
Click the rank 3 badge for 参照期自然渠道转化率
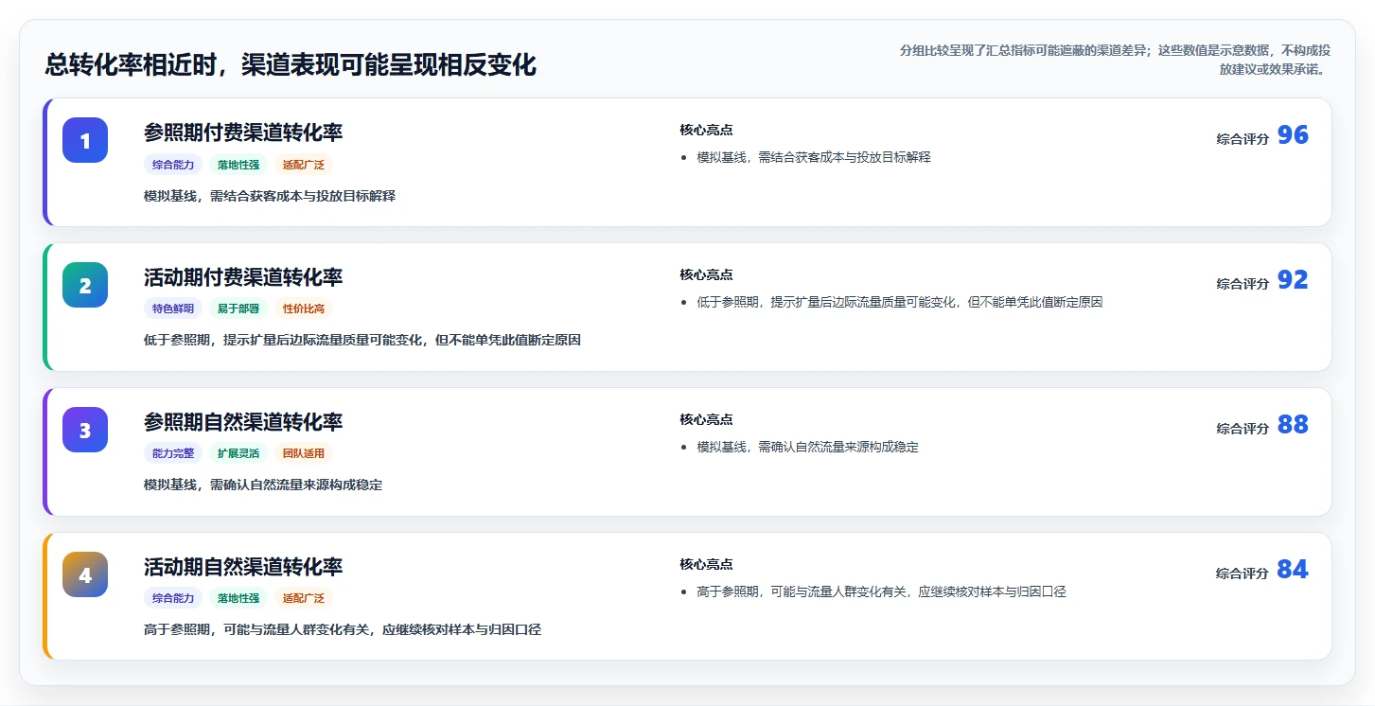pos(85,430)
